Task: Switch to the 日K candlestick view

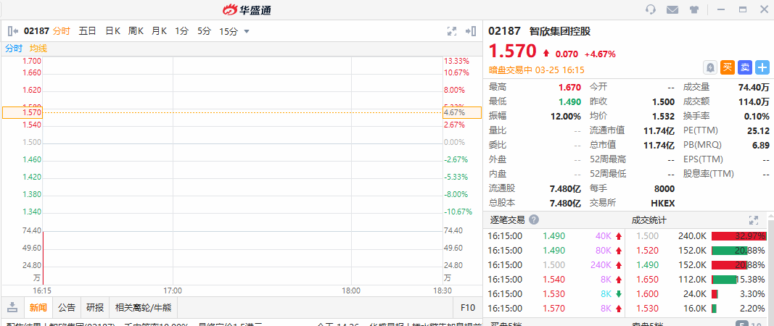Action: [113, 31]
